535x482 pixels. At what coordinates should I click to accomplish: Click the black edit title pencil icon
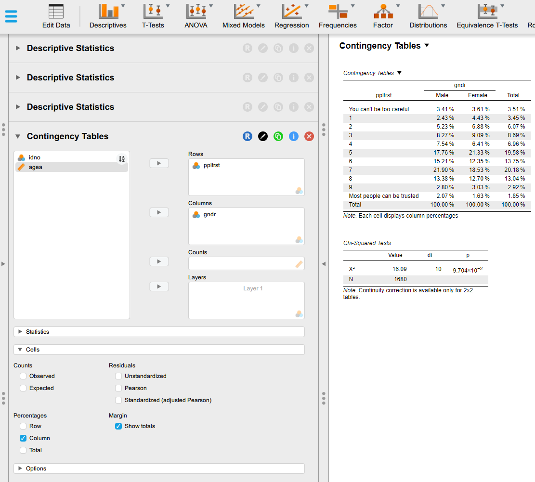[262, 136]
